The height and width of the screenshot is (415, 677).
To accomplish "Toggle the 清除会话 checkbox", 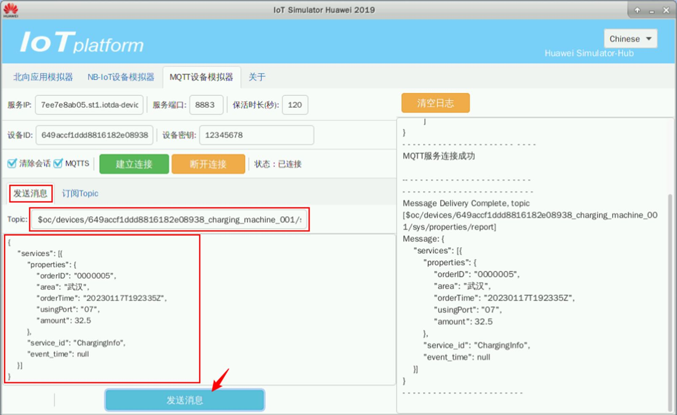I will tap(12, 163).
